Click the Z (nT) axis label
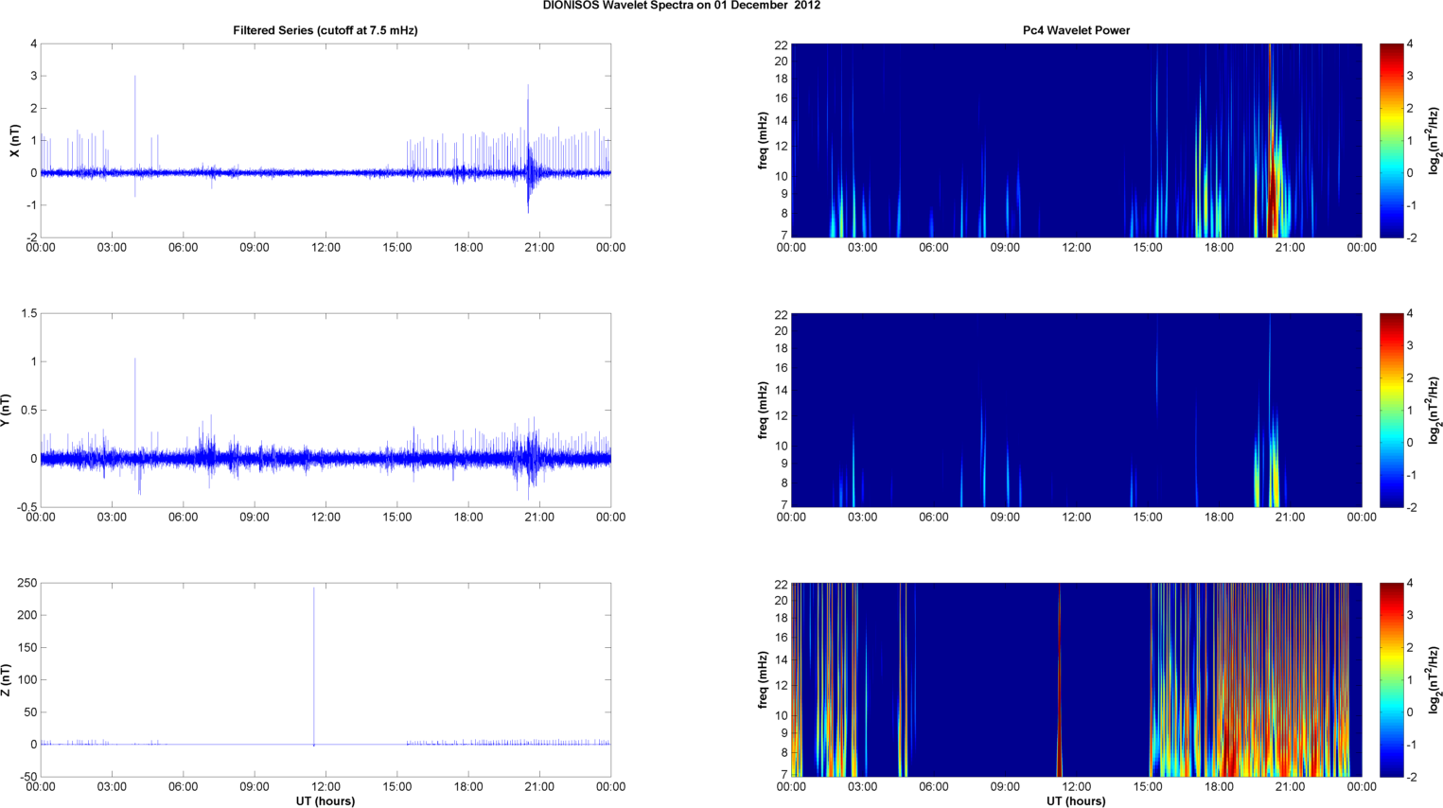This screenshot has height=808, width=1443. click(x=6, y=680)
